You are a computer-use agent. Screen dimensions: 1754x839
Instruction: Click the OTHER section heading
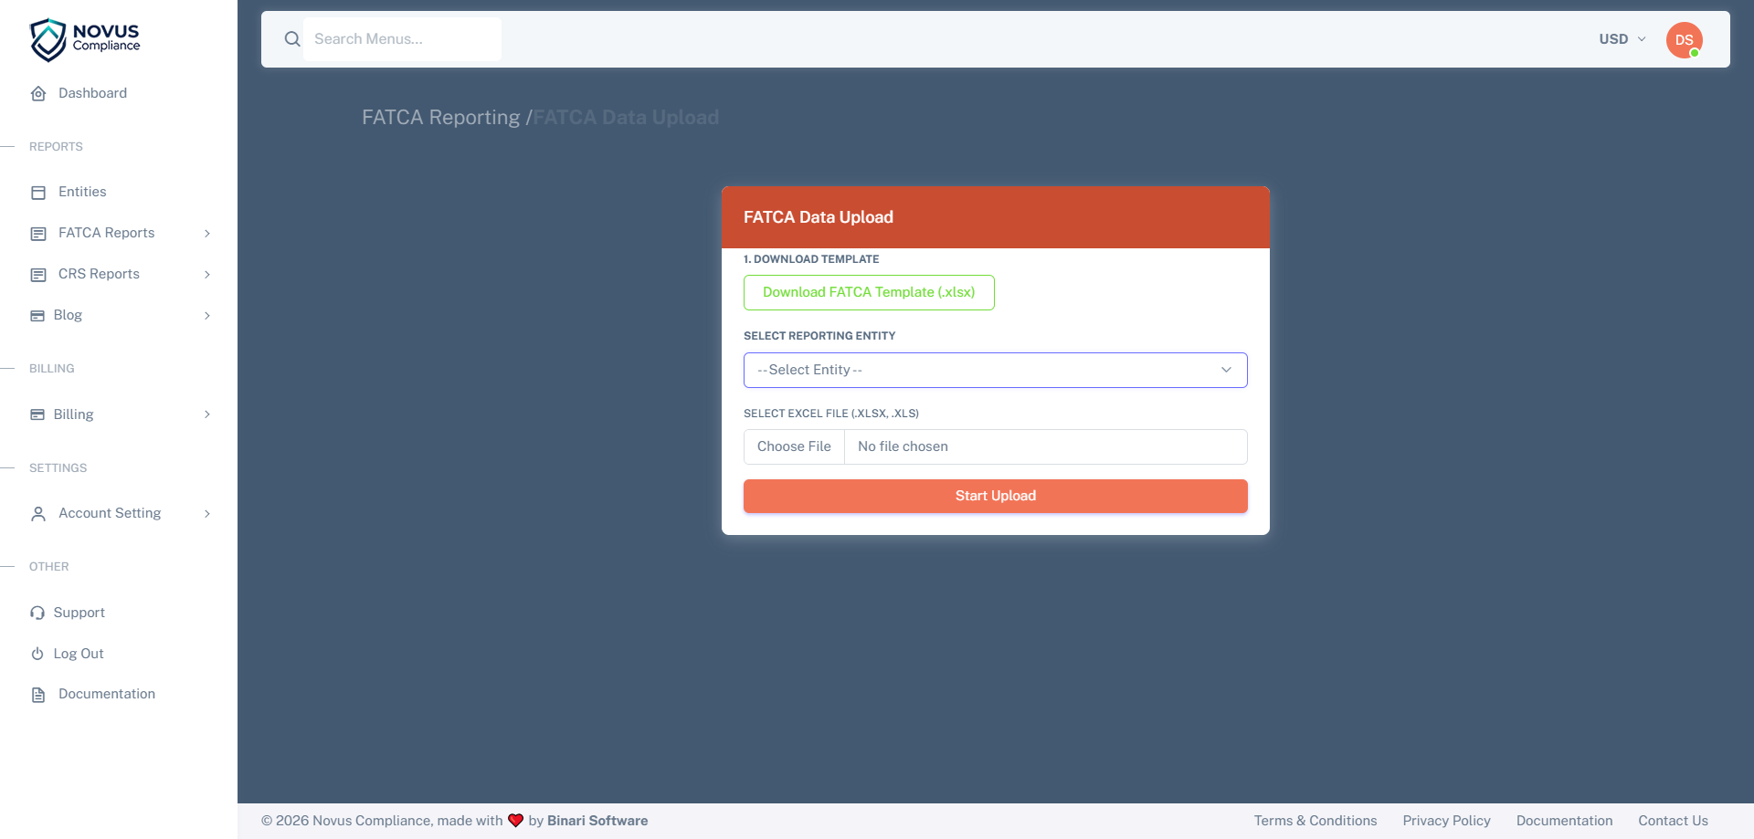tap(49, 567)
